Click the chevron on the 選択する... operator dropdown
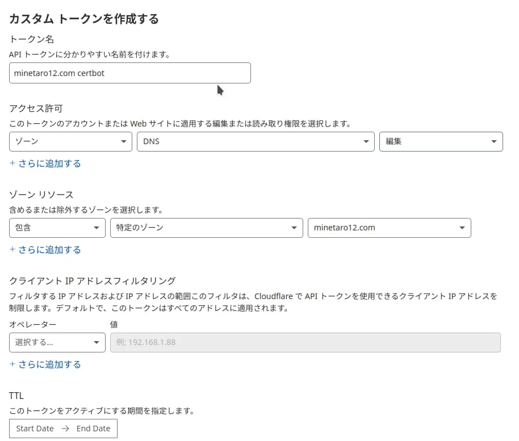The image size is (519, 441). tap(97, 342)
